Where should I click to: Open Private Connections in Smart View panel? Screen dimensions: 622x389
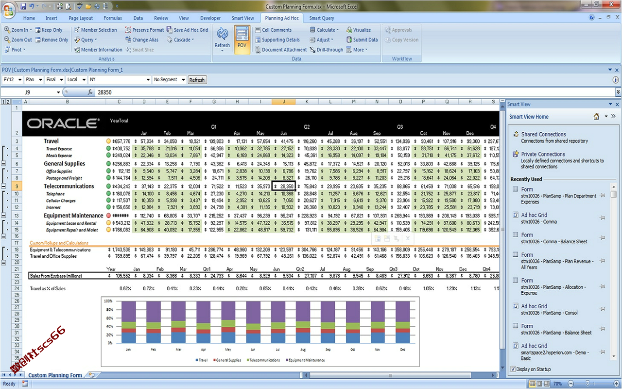[x=543, y=154]
